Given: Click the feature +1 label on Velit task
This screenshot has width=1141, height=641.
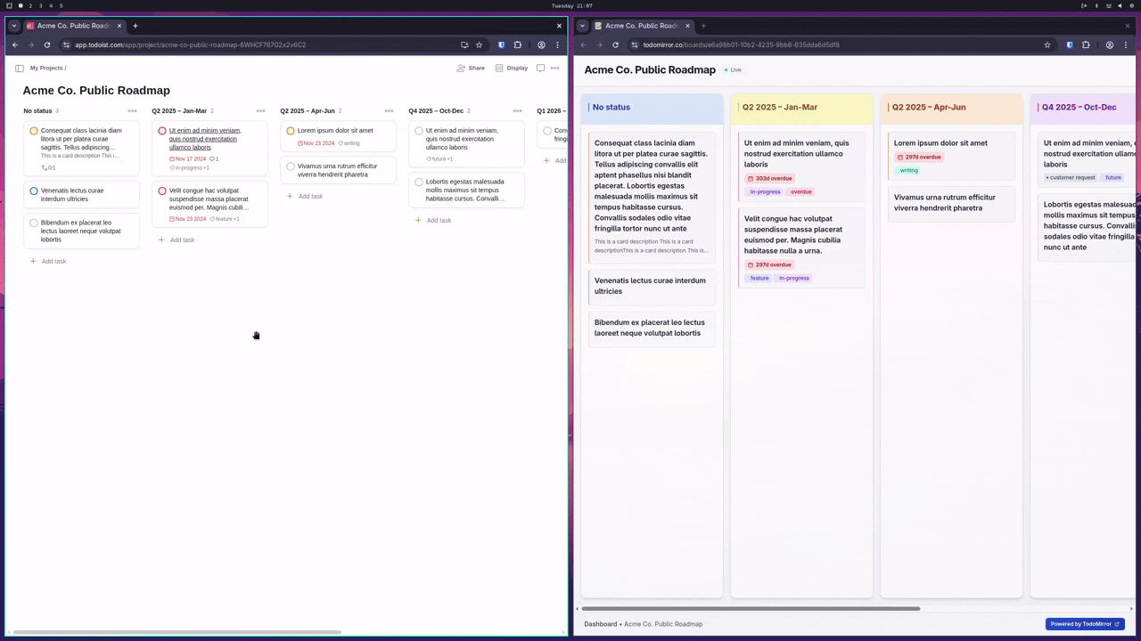Looking at the screenshot, I should pyautogui.click(x=225, y=218).
